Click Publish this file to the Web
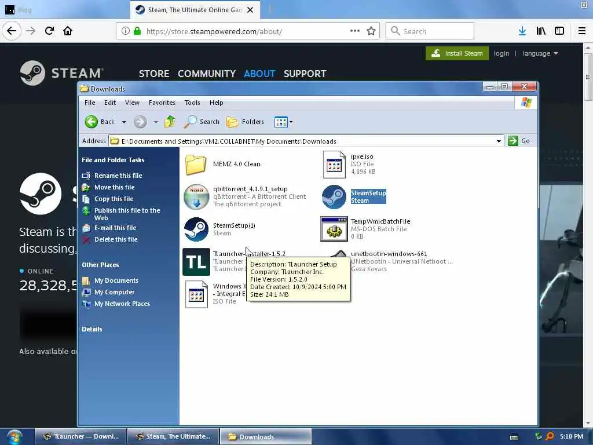The width and height of the screenshot is (593, 445). (x=127, y=214)
